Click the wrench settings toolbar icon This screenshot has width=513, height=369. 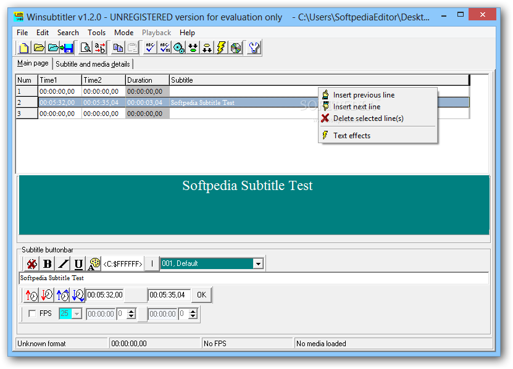pos(254,48)
